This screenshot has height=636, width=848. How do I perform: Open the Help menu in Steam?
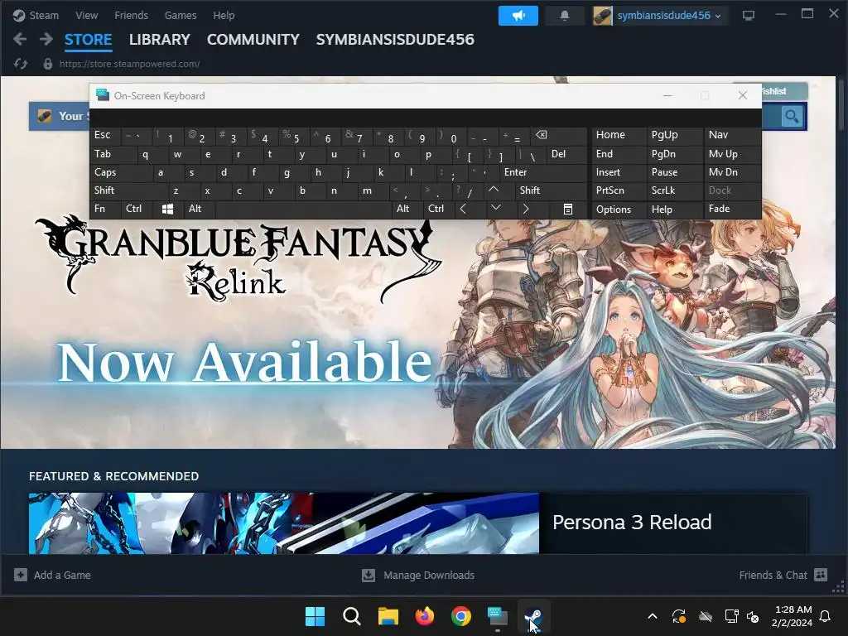224,15
